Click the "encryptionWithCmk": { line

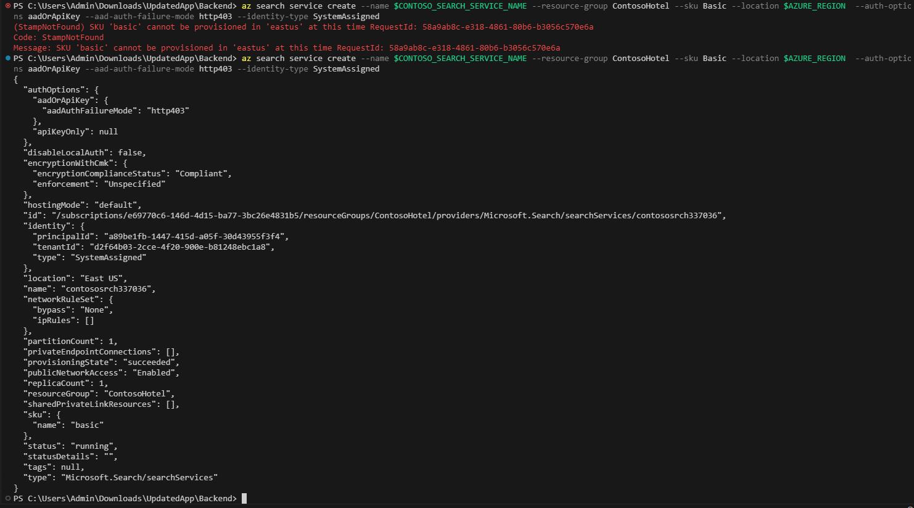click(75, 163)
